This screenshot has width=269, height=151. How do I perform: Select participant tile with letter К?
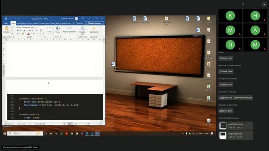click(230, 16)
